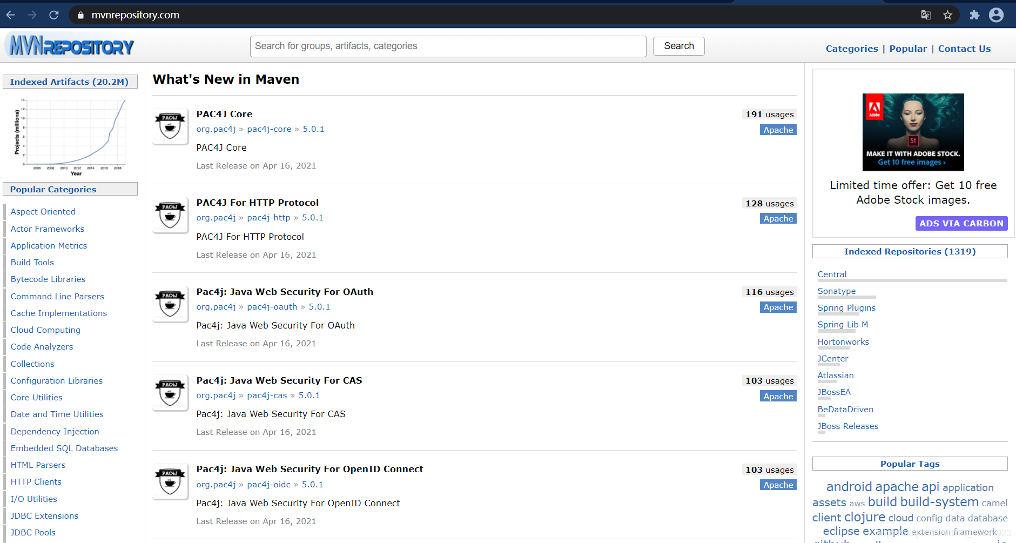Open the Categories menu link
Viewport: 1016px width, 543px height.
click(852, 49)
